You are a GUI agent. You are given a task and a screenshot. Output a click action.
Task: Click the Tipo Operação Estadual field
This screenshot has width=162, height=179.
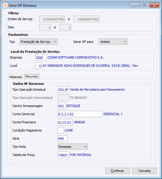[63, 89]
